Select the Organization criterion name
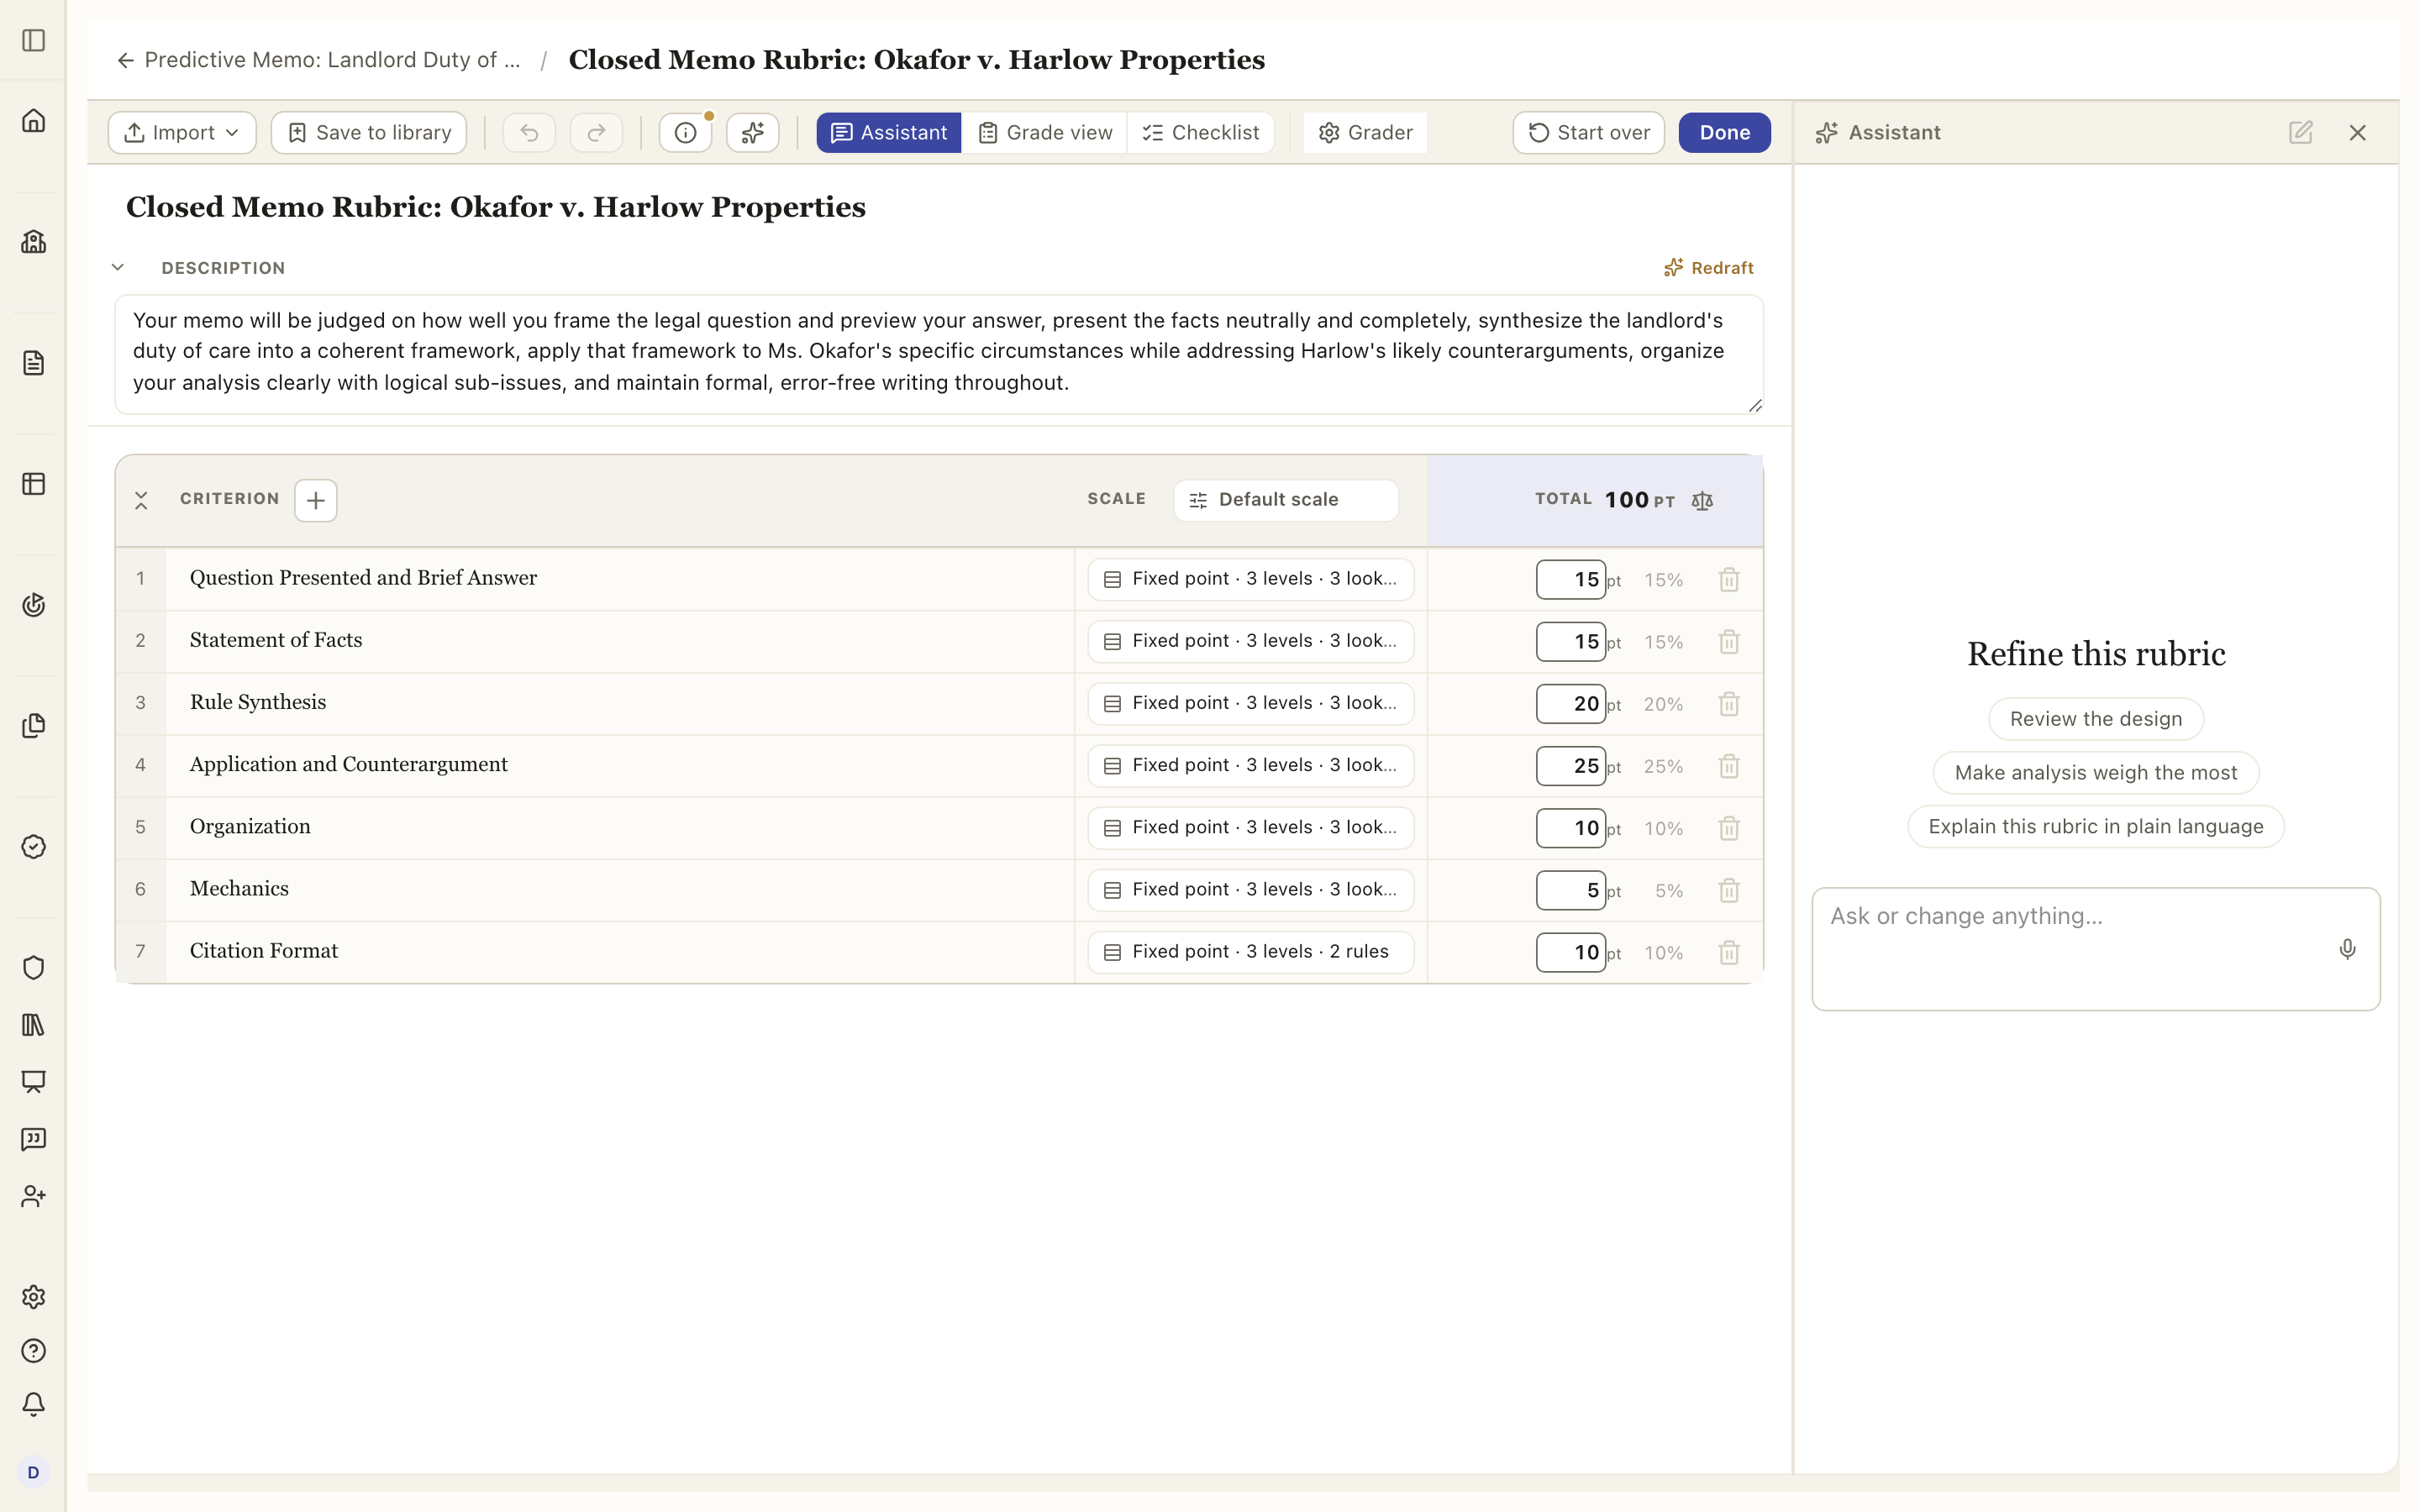This screenshot has width=2420, height=1512. (250, 827)
